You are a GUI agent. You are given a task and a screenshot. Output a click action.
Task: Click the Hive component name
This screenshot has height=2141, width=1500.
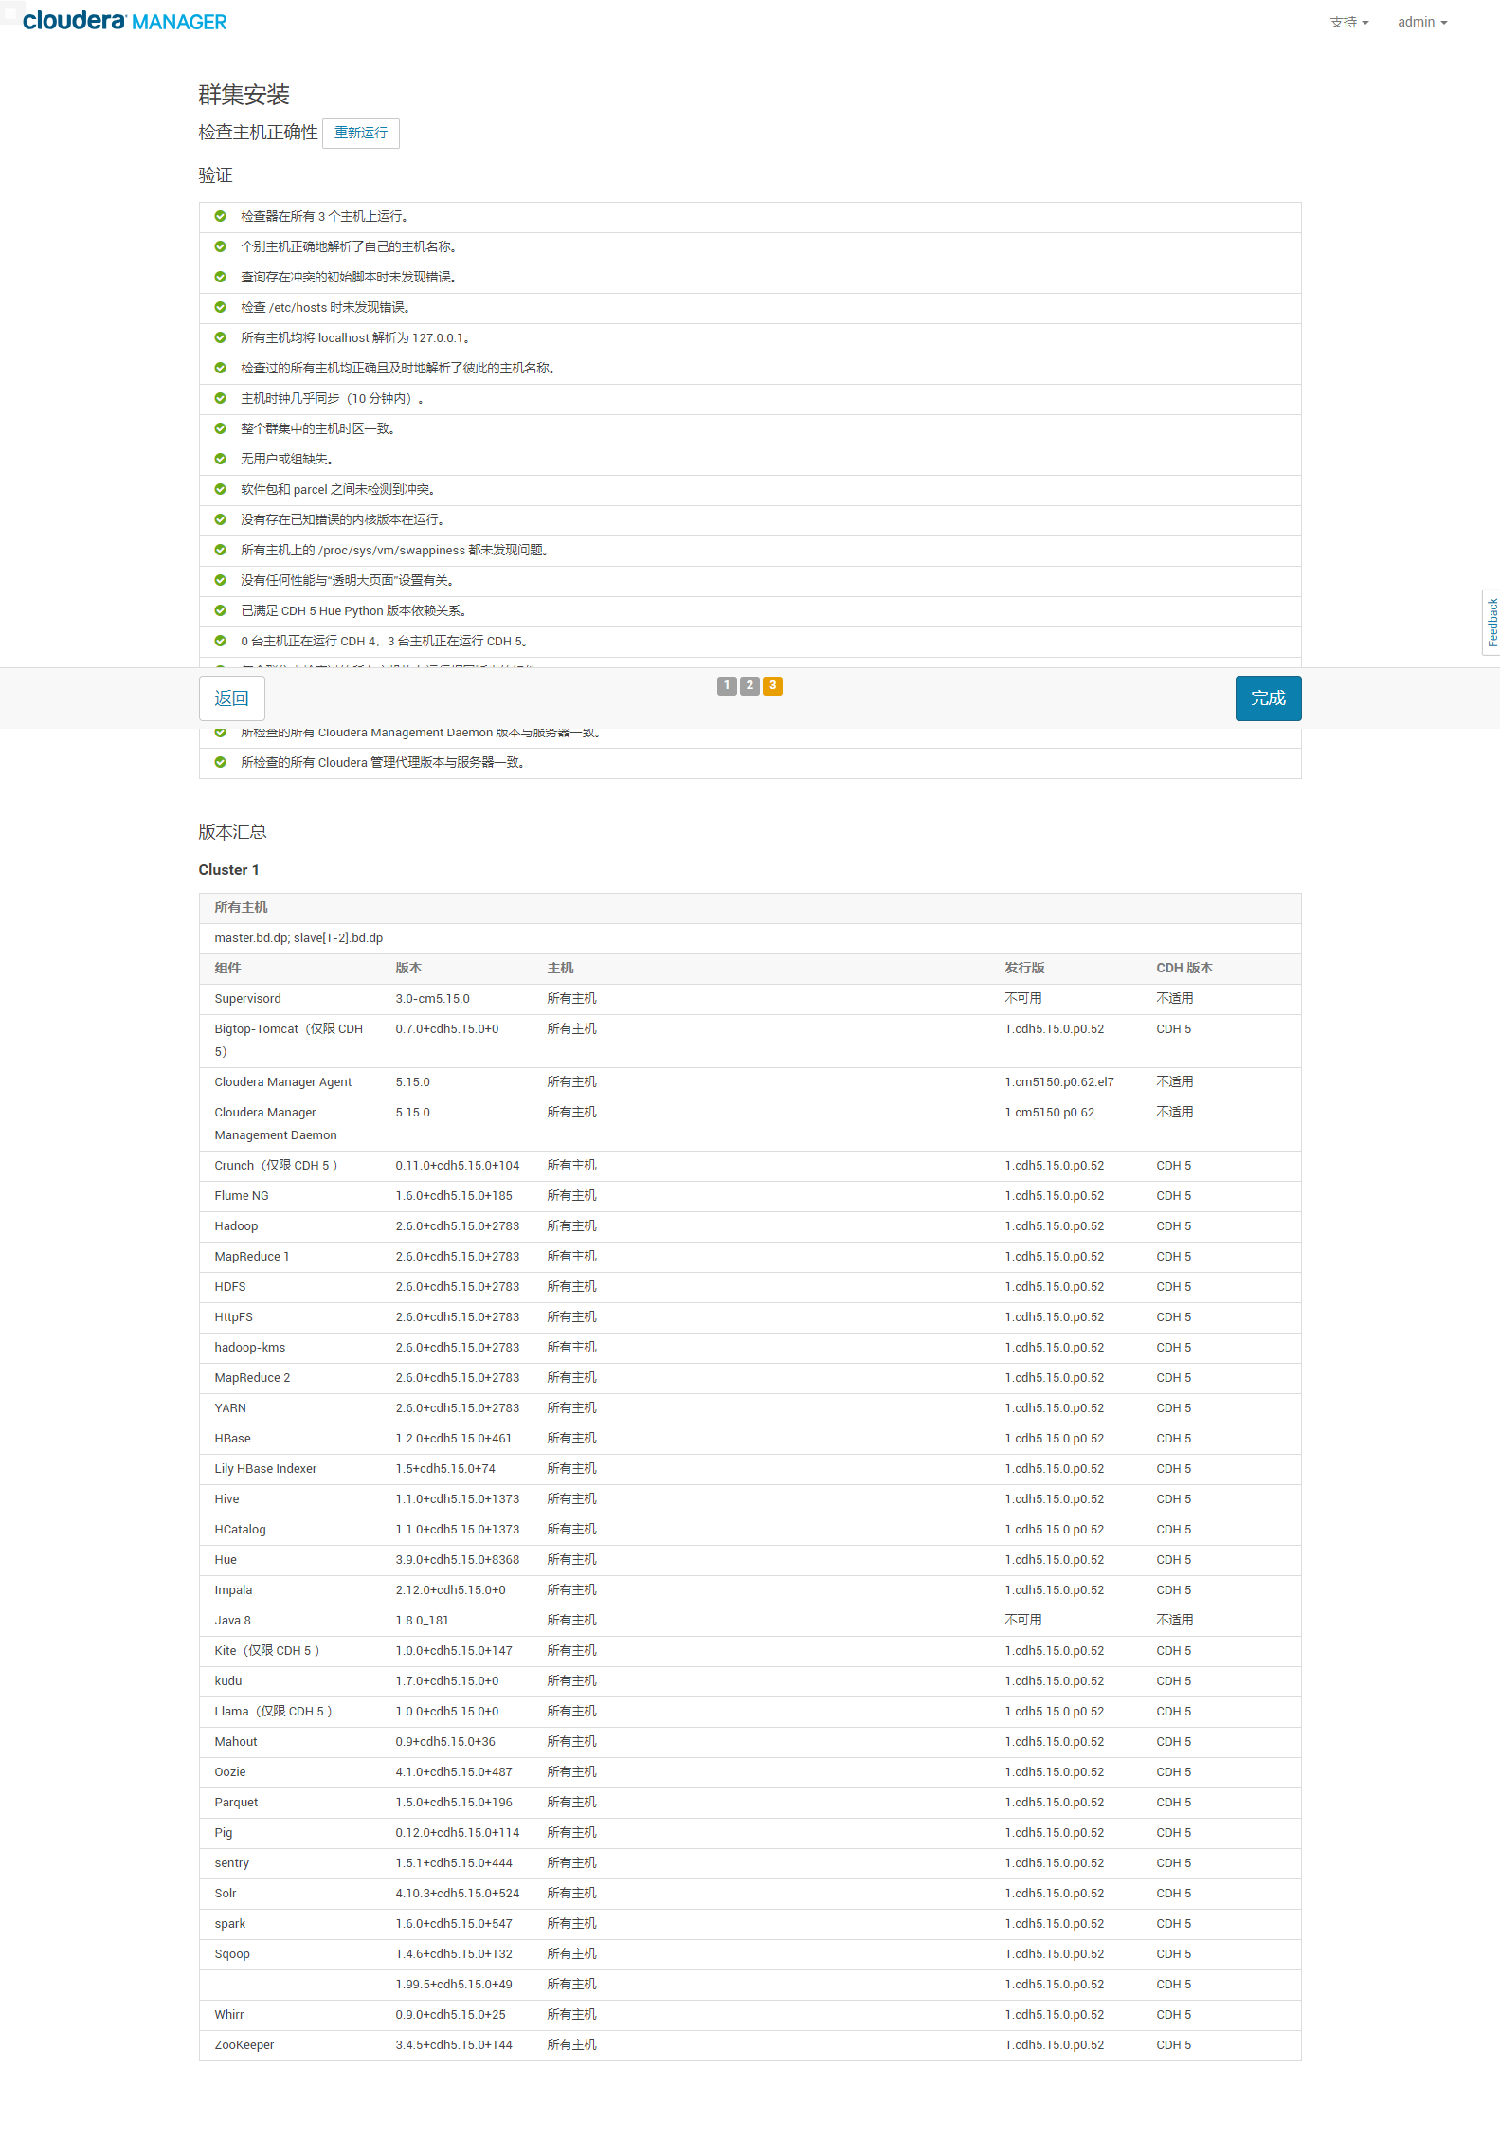coord(226,1499)
